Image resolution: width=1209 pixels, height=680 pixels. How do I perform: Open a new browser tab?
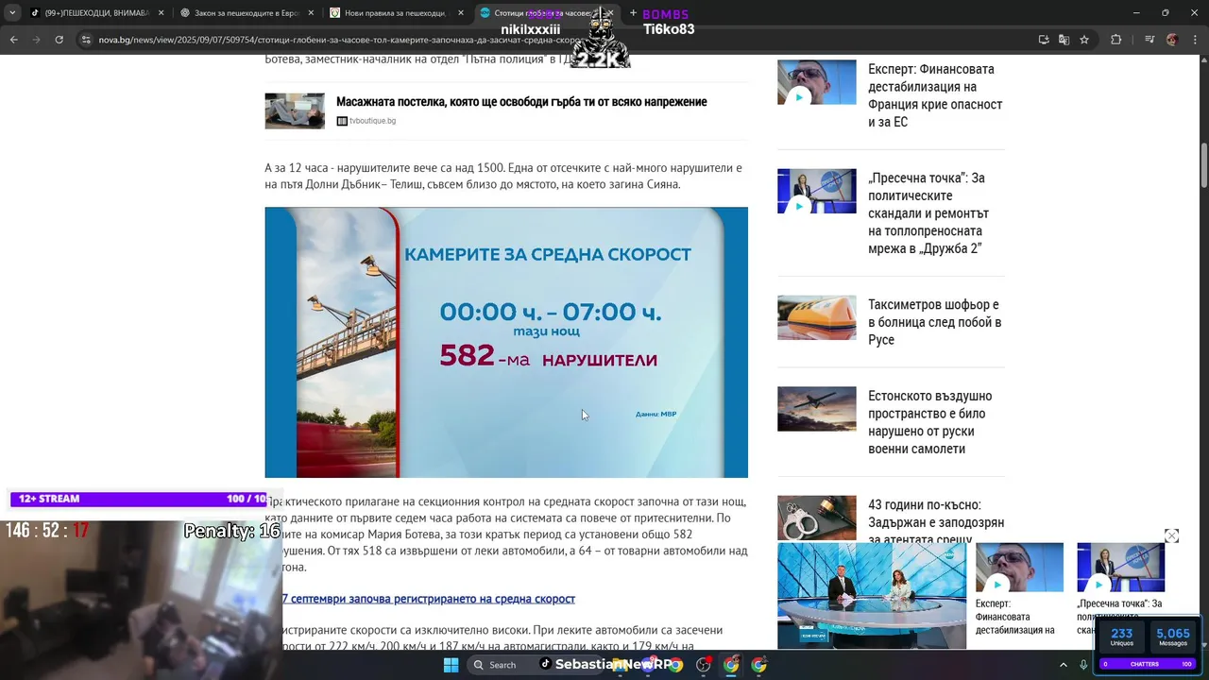(x=633, y=13)
